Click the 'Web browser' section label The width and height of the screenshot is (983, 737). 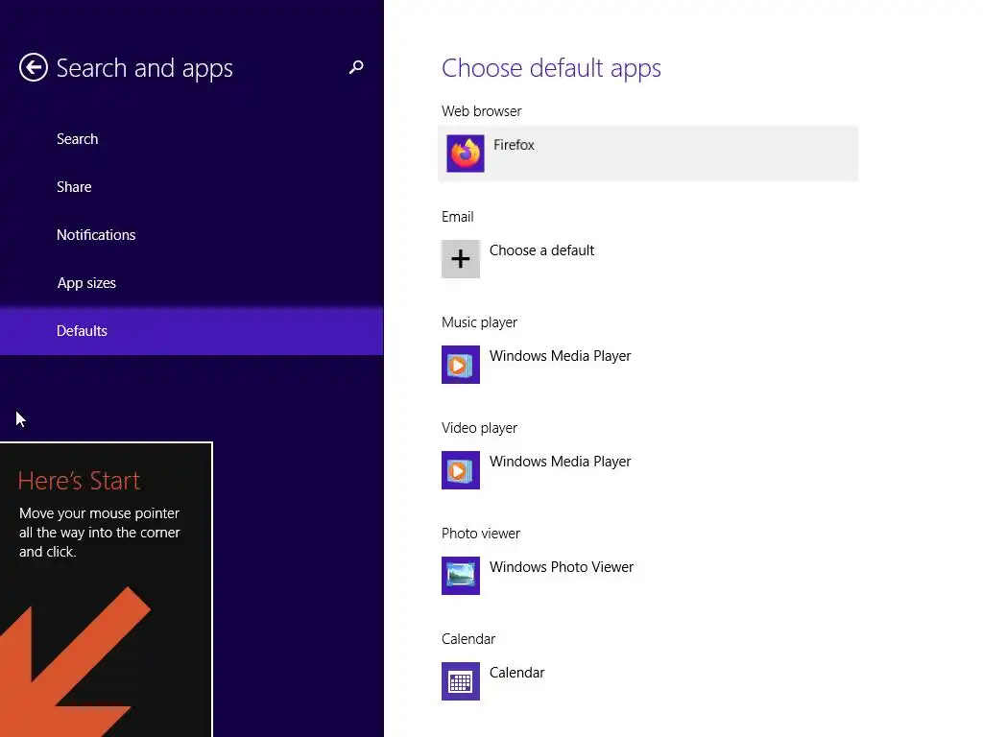(x=482, y=111)
